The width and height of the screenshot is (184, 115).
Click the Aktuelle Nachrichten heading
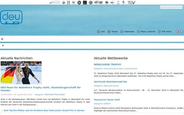[x=17, y=58]
